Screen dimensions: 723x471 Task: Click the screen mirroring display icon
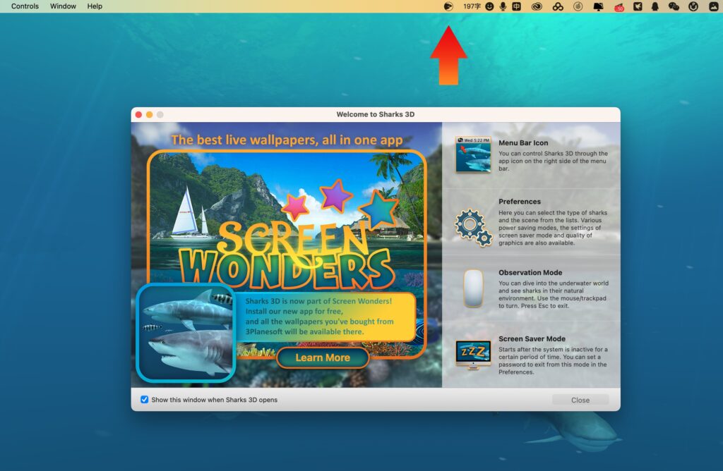598,6
